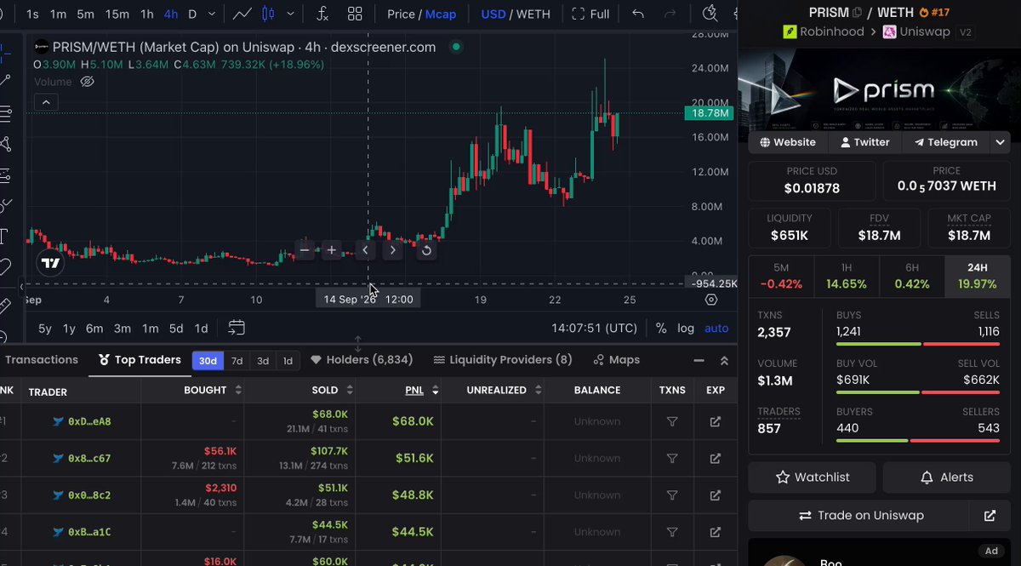
Task: Filter transactions for trader 0x0…8c2
Action: click(672, 495)
